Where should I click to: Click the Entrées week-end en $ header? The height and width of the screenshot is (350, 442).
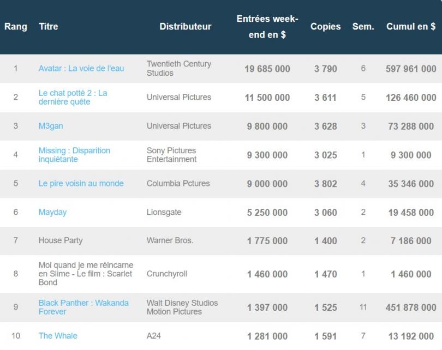click(267, 27)
